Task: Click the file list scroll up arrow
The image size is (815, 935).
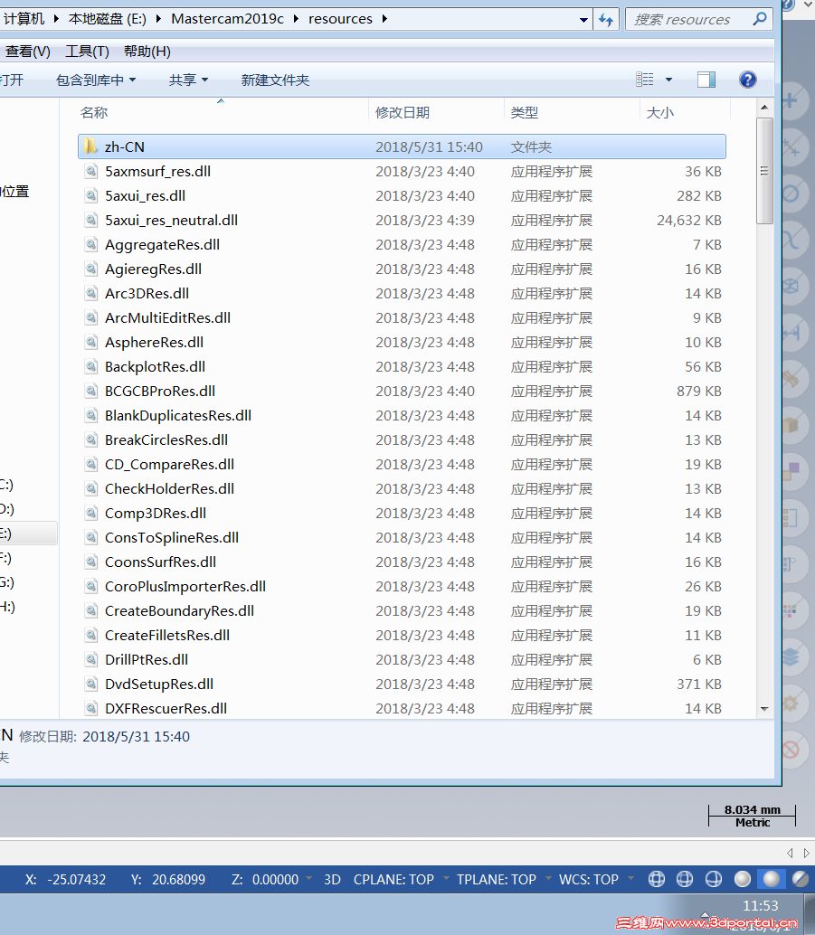Action: (764, 108)
